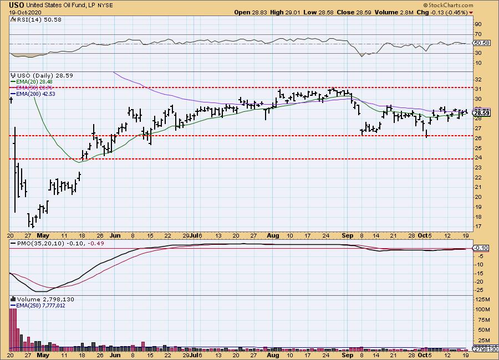499x360 pixels.
Task: Click the 50.58 RSI value tag on the axis
Action: [x=482, y=43]
